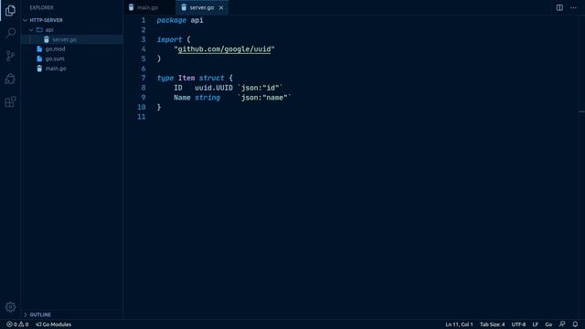
Task: Click the `json:"name"` tag text
Action: coord(264,98)
